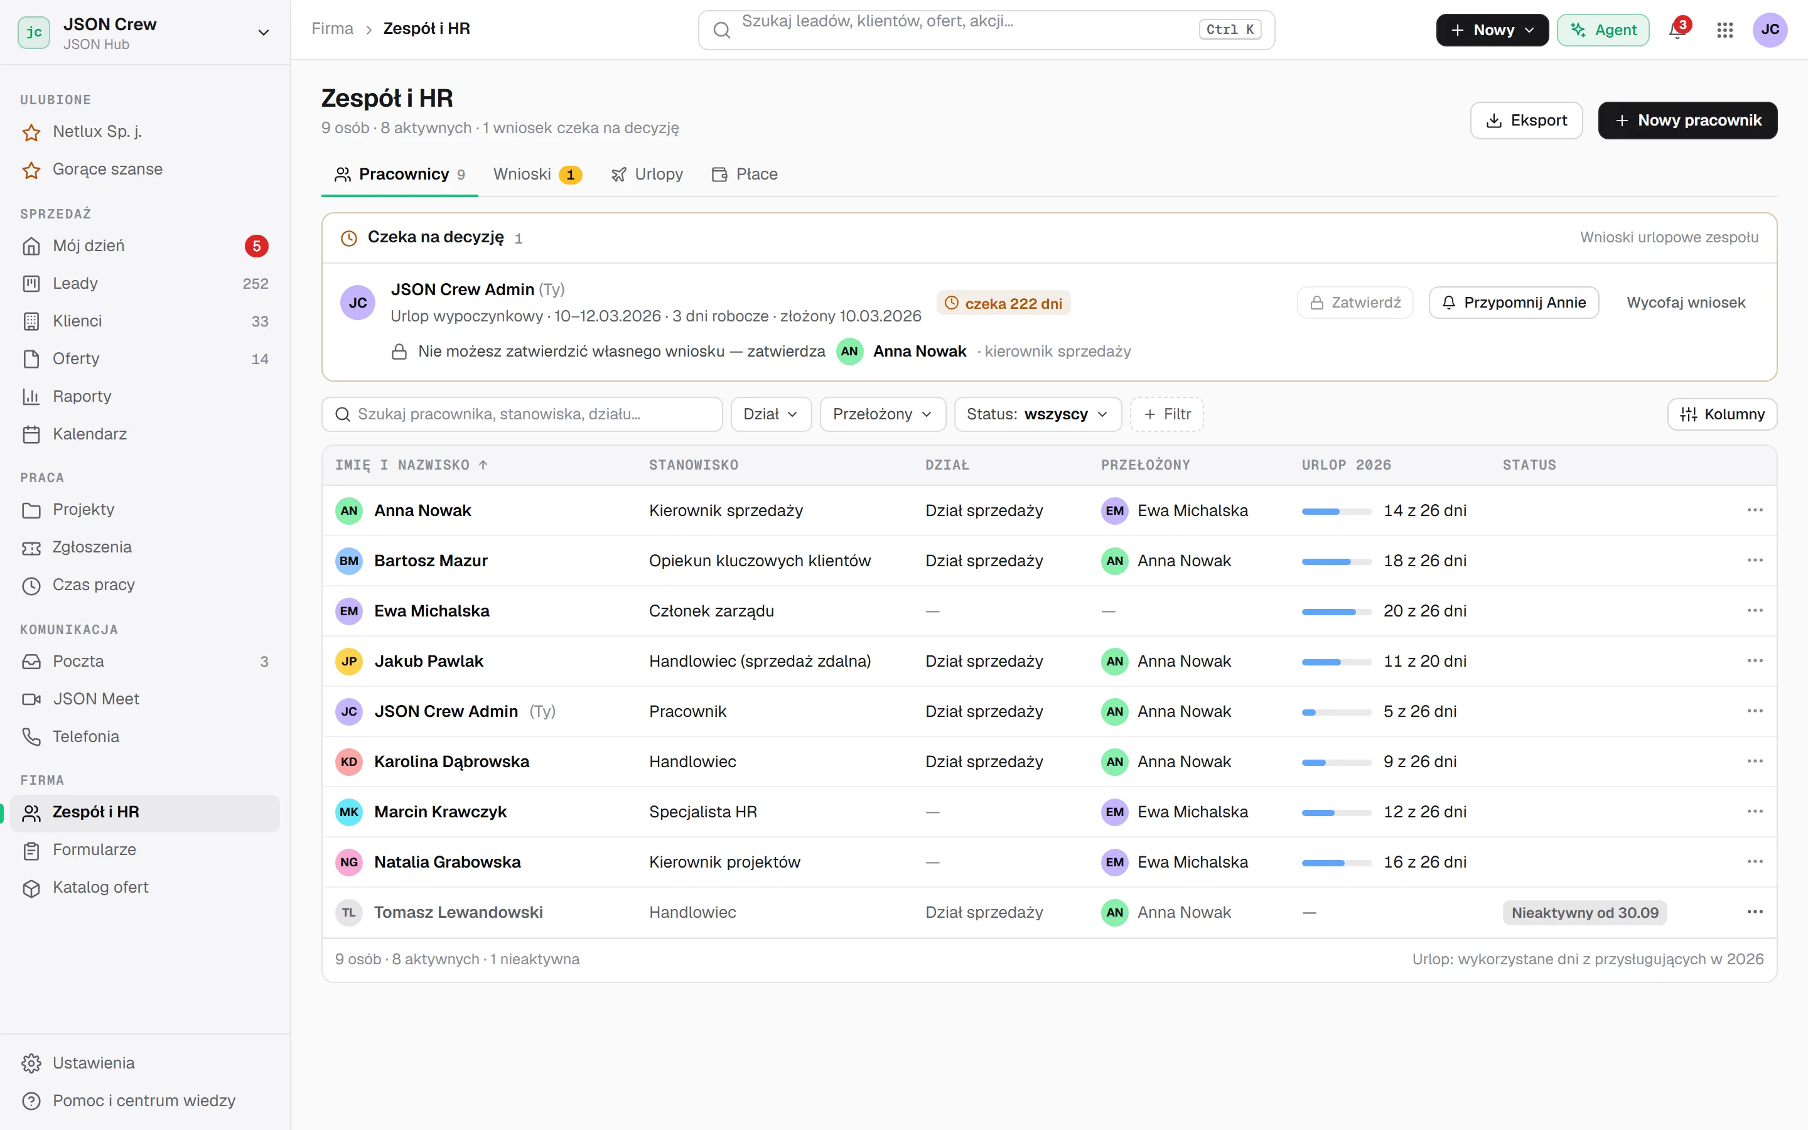The image size is (1808, 1130).
Task: Click Przypomnij Annie button
Action: [x=1514, y=303]
